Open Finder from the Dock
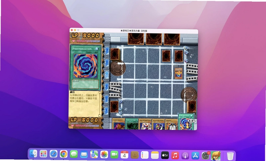The height and width of the screenshot is (161, 266). pyautogui.click(x=33, y=154)
